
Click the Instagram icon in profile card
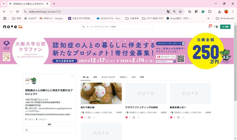point(27,130)
